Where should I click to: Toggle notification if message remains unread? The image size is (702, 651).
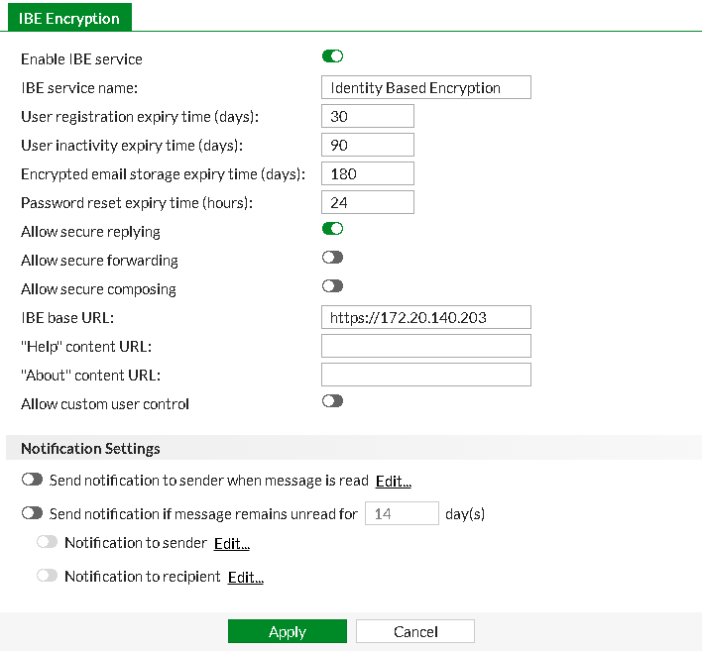click(x=33, y=513)
